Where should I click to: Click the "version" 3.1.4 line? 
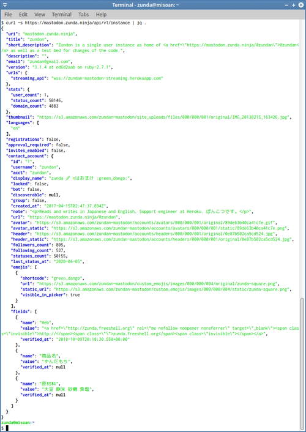[x=59, y=67]
